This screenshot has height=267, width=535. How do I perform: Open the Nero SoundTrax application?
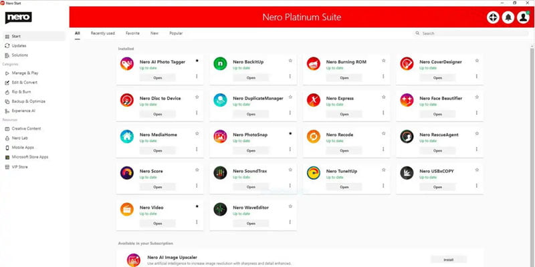(x=251, y=187)
